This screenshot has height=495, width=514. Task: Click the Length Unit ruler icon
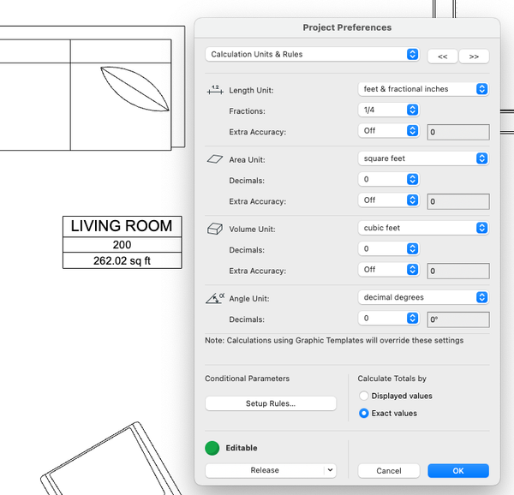pyautogui.click(x=215, y=90)
